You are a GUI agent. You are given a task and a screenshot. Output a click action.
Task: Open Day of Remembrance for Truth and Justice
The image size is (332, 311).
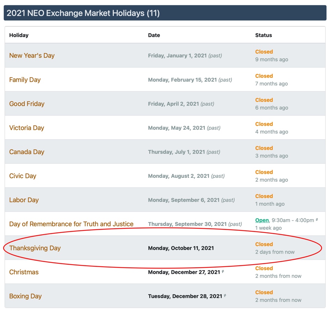click(71, 224)
